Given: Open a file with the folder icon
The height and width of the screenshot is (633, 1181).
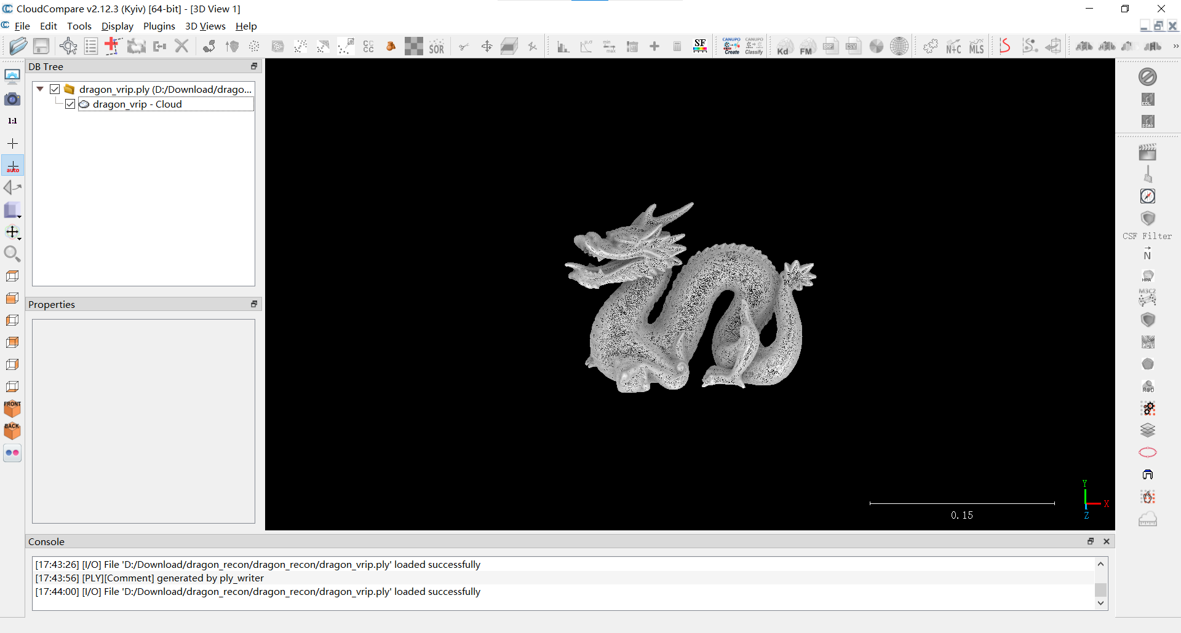Looking at the screenshot, I should click(x=18, y=46).
